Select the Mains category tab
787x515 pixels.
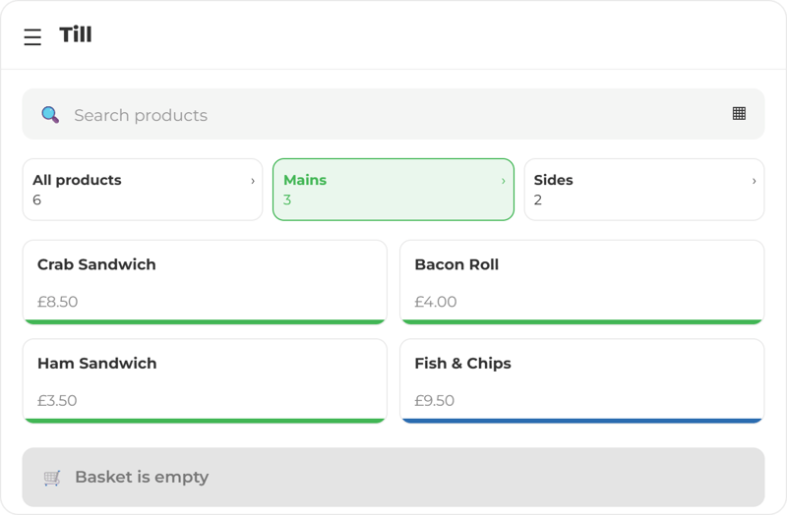click(x=393, y=190)
